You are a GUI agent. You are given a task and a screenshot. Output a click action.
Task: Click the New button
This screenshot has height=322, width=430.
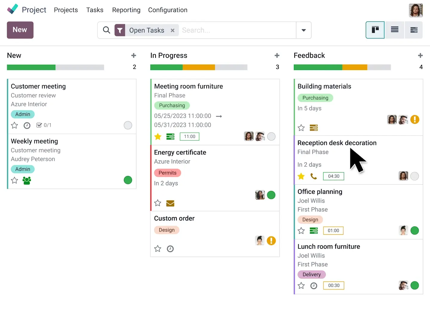coord(20,30)
